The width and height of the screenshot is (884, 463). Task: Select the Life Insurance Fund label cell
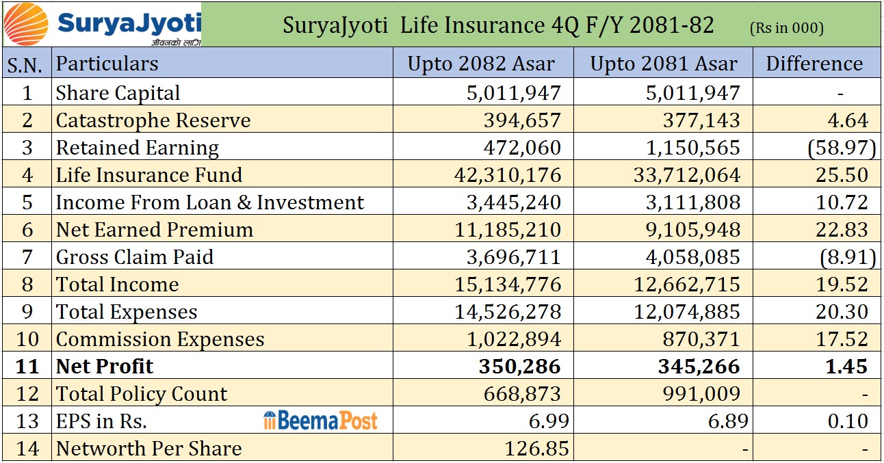pos(149,174)
